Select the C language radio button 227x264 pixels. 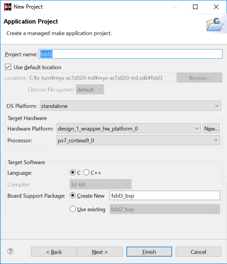[x=72, y=172]
